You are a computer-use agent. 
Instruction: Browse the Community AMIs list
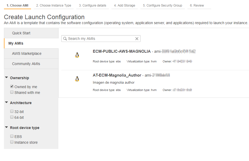[31, 64]
